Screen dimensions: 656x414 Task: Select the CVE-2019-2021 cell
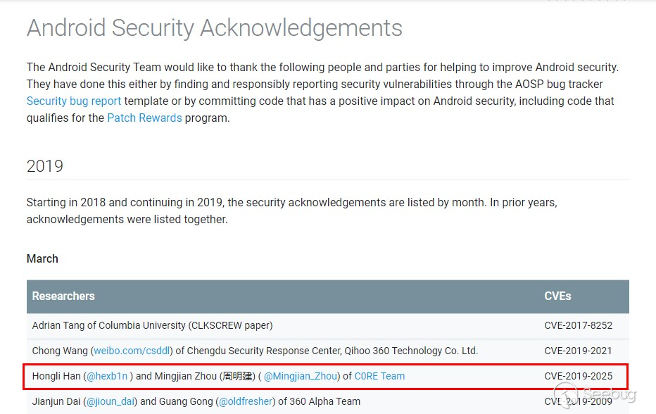pyautogui.click(x=578, y=351)
